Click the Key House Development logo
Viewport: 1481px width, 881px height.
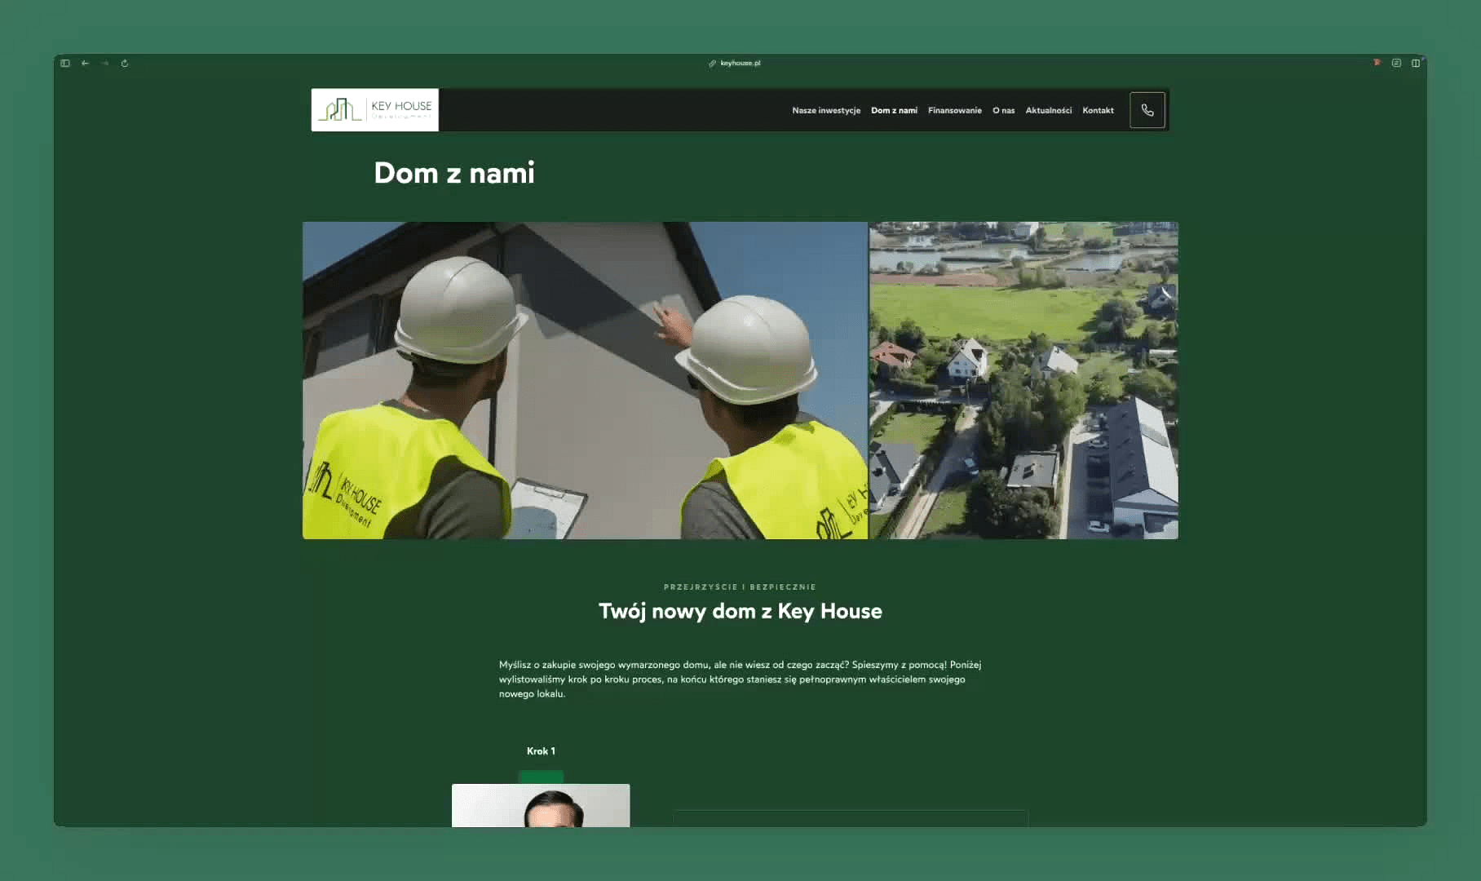pyautogui.click(x=375, y=110)
